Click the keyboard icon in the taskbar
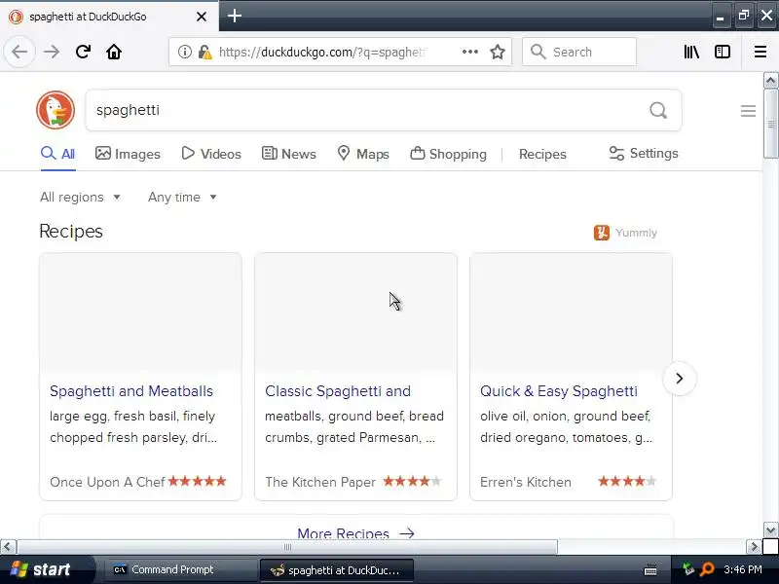Screen dimensions: 779x584 (x=650, y=569)
